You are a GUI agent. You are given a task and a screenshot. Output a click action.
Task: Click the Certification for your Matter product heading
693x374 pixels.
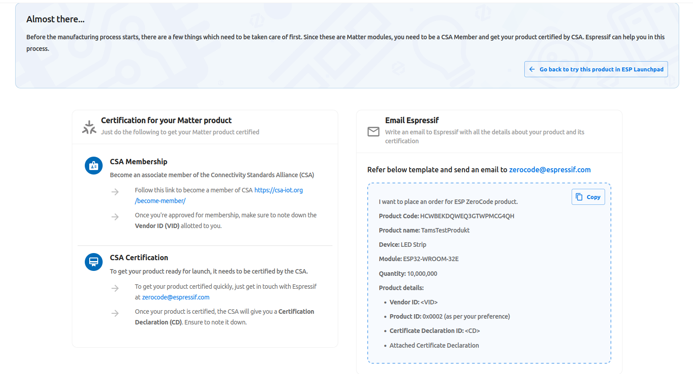(x=166, y=121)
